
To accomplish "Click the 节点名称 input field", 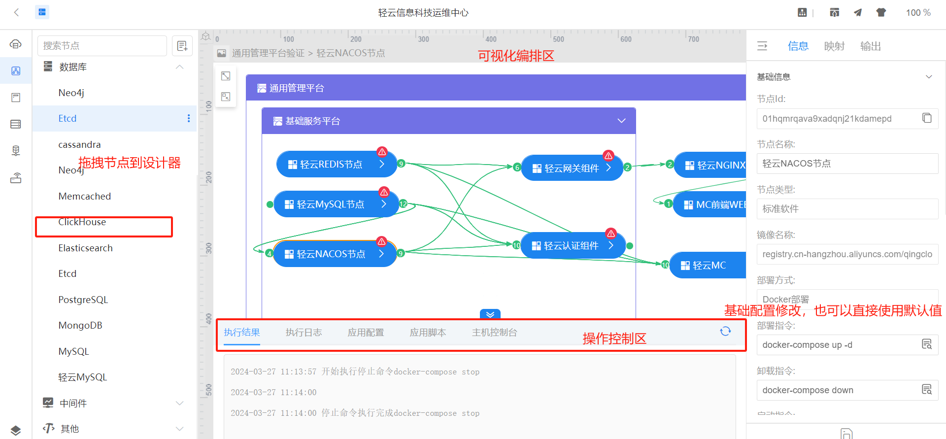I will 847,164.
